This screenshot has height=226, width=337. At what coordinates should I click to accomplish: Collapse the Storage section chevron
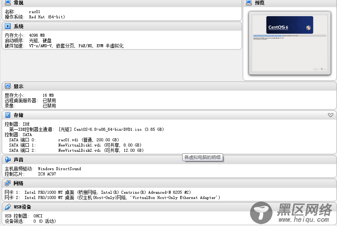331,115
